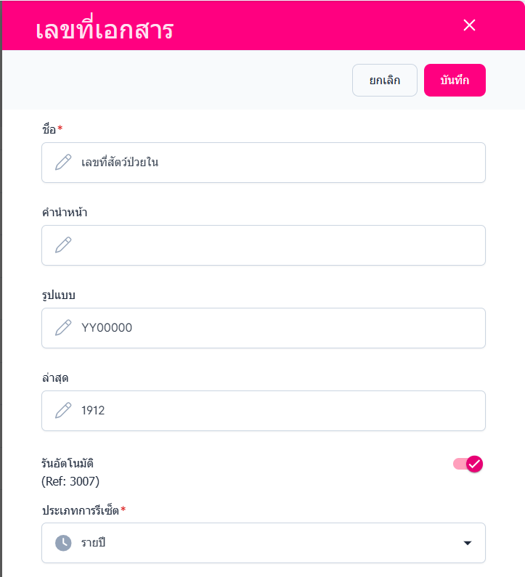
Task: Click the ยกเลิก button
Action: point(384,81)
